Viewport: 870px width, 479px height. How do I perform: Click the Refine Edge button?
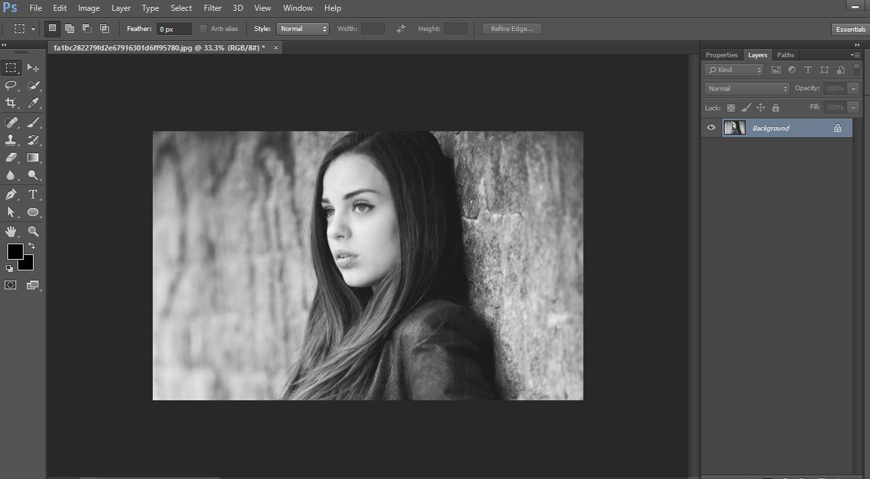click(511, 29)
